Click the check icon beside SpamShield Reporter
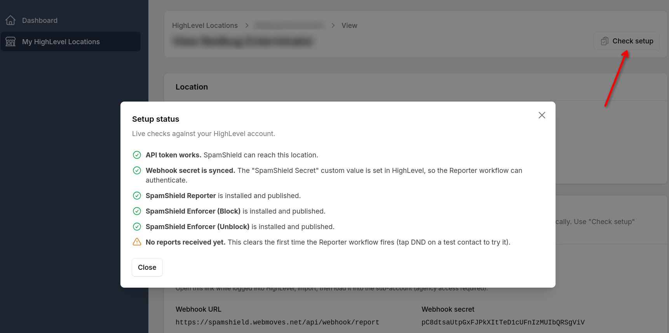This screenshot has width=669, height=333. (x=137, y=196)
